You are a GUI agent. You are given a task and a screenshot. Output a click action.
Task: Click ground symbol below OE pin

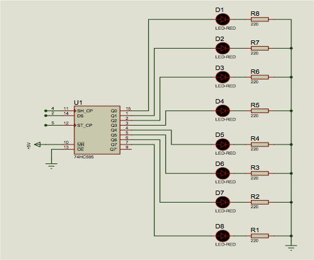pyautogui.click(x=51, y=166)
